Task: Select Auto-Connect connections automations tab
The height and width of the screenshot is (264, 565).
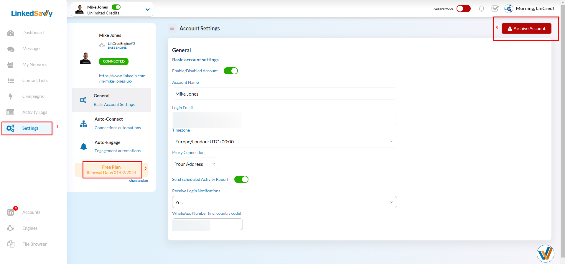Action: (111, 123)
